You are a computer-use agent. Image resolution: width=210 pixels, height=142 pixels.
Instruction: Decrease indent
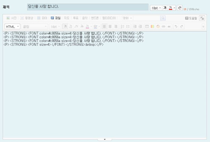pos(140,27)
